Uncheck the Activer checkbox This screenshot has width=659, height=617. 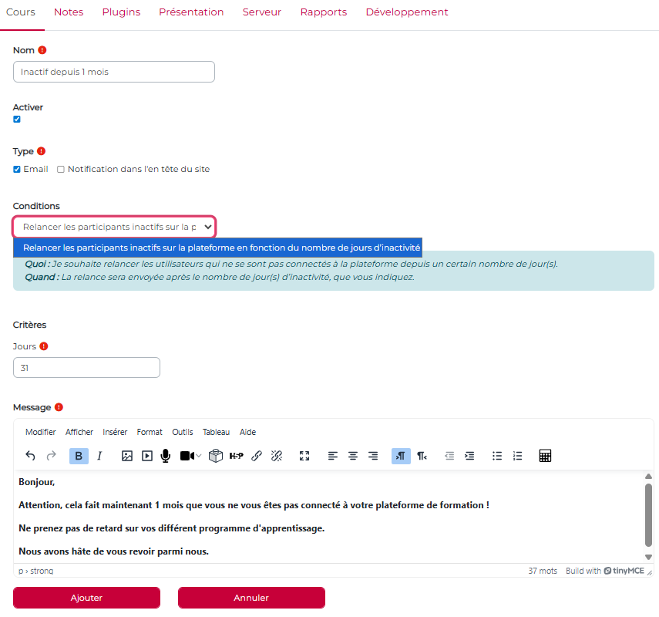[x=17, y=120]
